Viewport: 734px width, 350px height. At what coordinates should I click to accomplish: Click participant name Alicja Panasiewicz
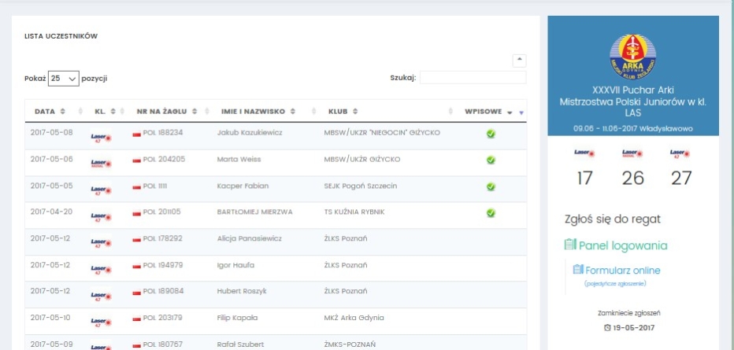coord(250,238)
